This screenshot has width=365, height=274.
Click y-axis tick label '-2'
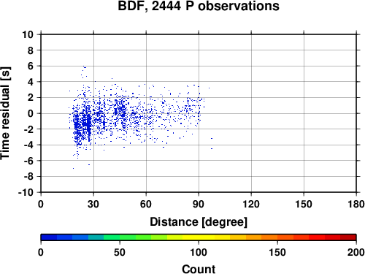click(x=28, y=129)
